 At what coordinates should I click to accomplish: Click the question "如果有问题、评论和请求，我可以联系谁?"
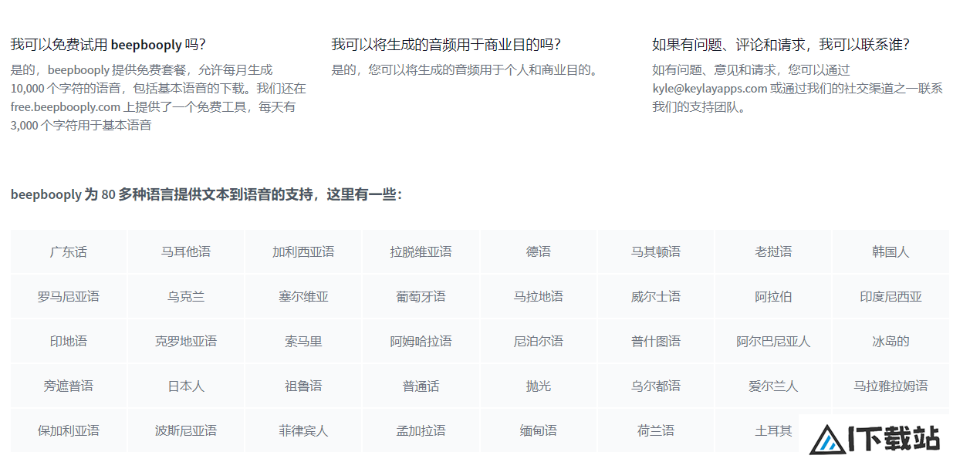tap(781, 45)
